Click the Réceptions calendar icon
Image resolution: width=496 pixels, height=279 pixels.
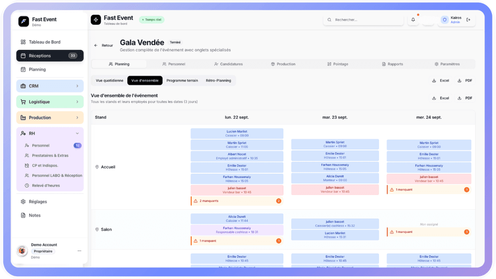click(x=23, y=56)
